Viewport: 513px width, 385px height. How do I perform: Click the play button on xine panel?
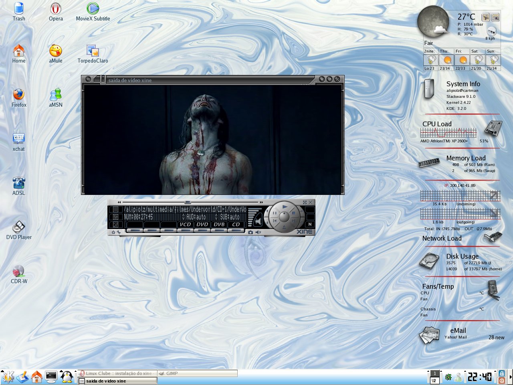pyautogui.click(x=285, y=207)
